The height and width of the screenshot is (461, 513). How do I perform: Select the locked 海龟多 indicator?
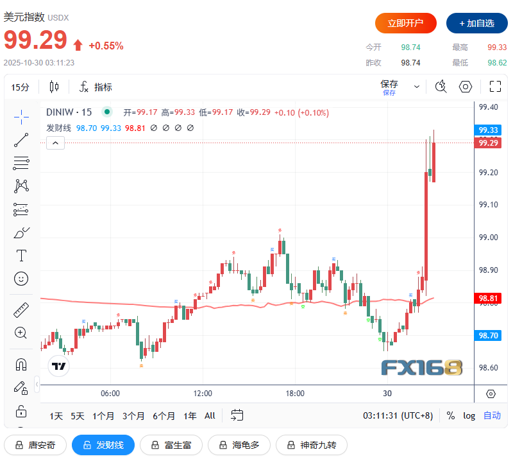(x=239, y=445)
